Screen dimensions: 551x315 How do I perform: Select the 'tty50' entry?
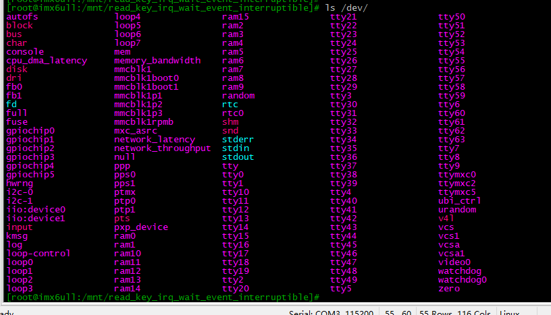pyautogui.click(x=452, y=17)
